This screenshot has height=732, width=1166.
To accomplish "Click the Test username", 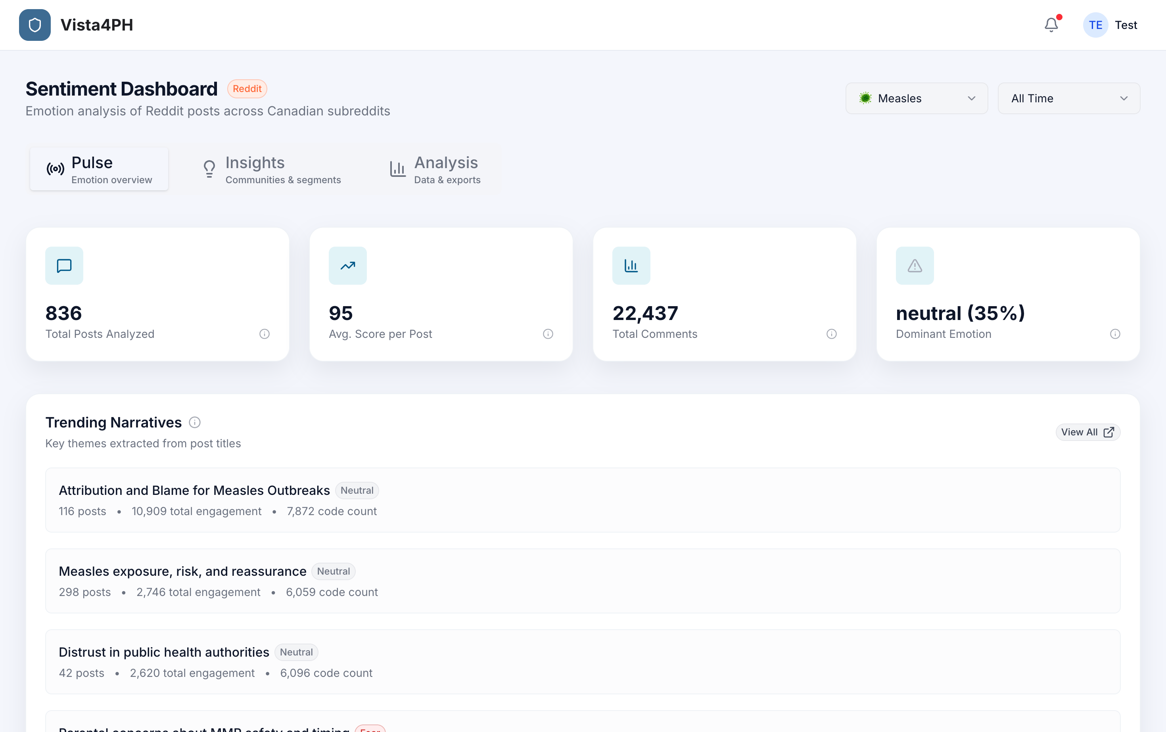I will click(x=1126, y=25).
